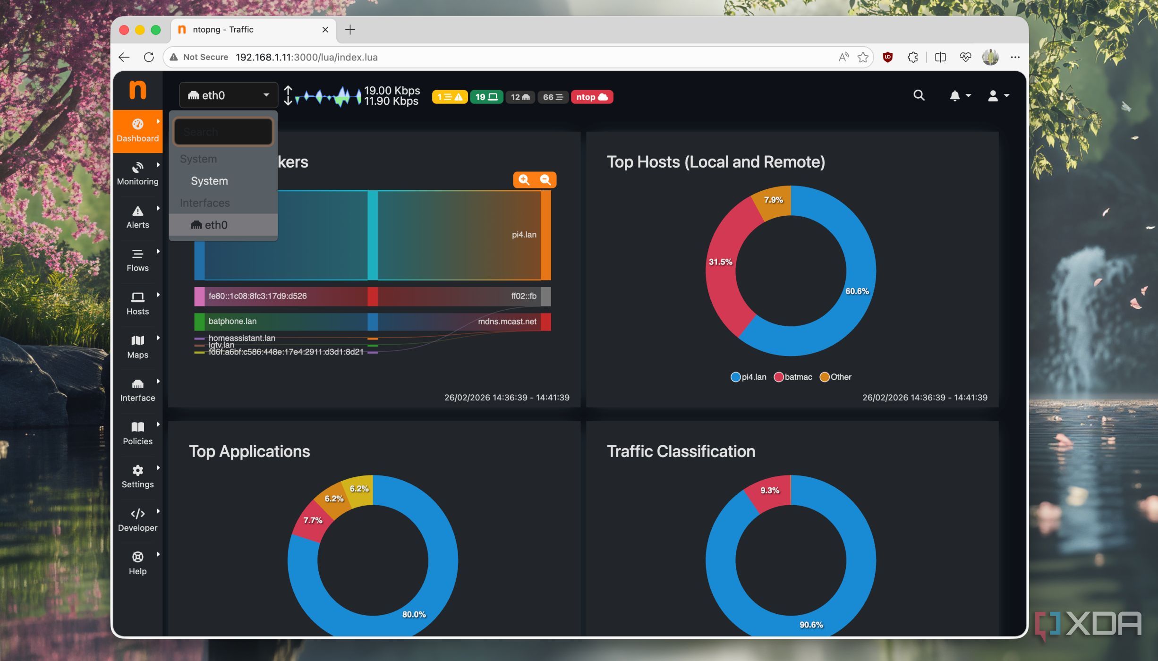Click the 7.9% orange donut segment
The height and width of the screenshot is (661, 1158).
(x=775, y=201)
